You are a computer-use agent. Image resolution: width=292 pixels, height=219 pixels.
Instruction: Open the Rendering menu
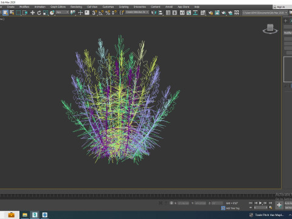click(76, 7)
